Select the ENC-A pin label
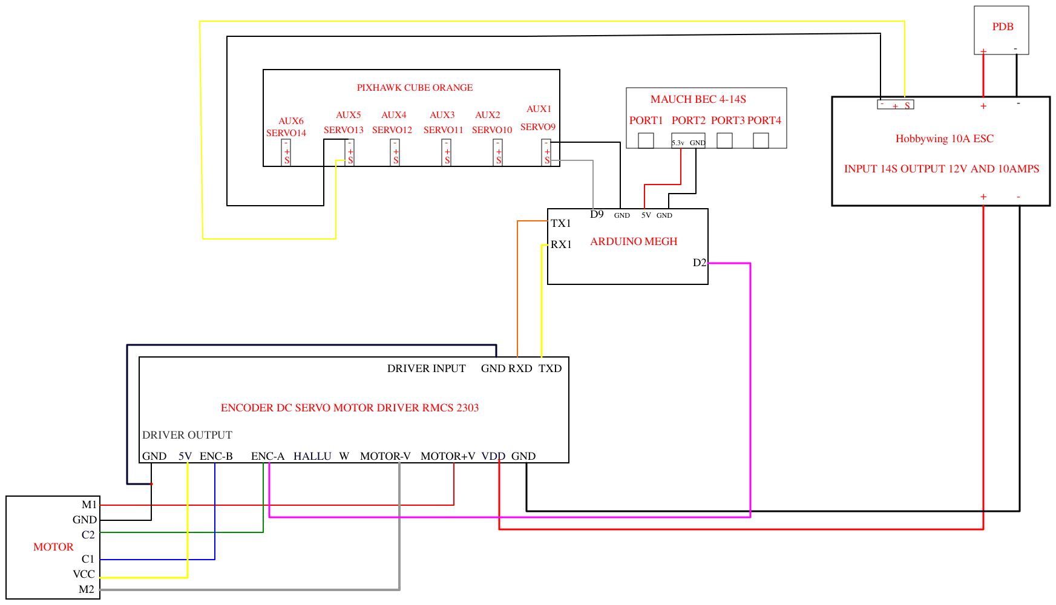 267,456
